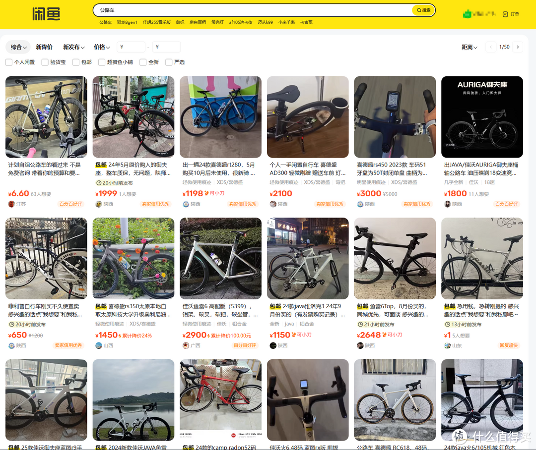Click the 骁龙8gen1 suggested search link

[127, 22]
